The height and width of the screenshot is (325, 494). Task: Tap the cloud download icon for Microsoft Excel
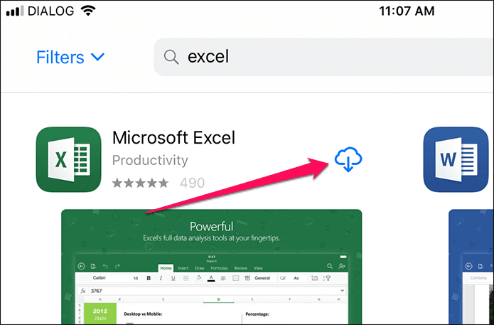(x=348, y=159)
